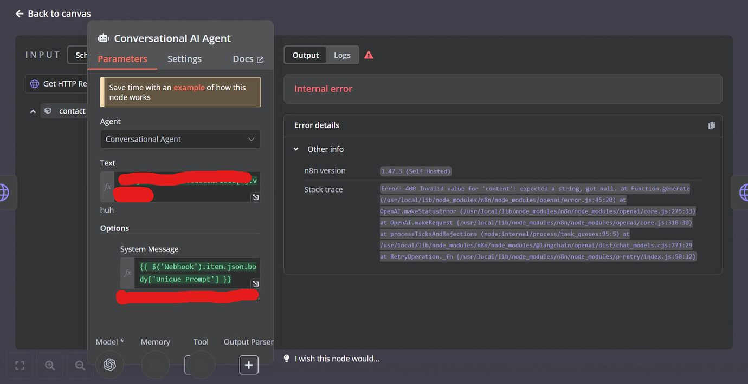Click the zoom in canvas icon
748x384 pixels.
(x=49, y=365)
